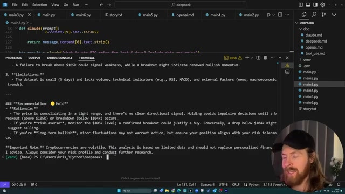Open terminal panel more actions ellipsis

coord(273,58)
